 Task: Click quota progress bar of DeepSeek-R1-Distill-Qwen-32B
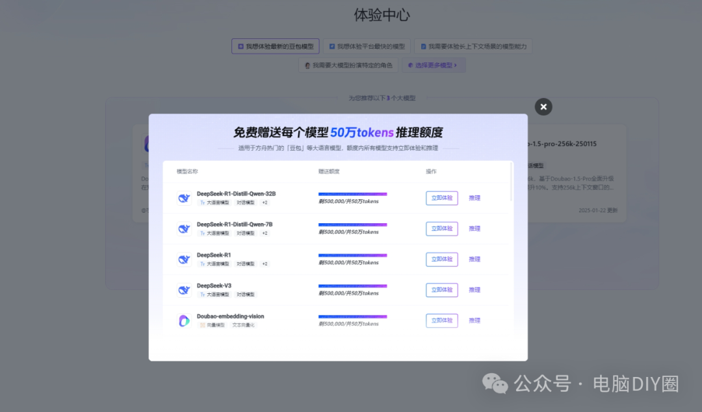(x=353, y=194)
